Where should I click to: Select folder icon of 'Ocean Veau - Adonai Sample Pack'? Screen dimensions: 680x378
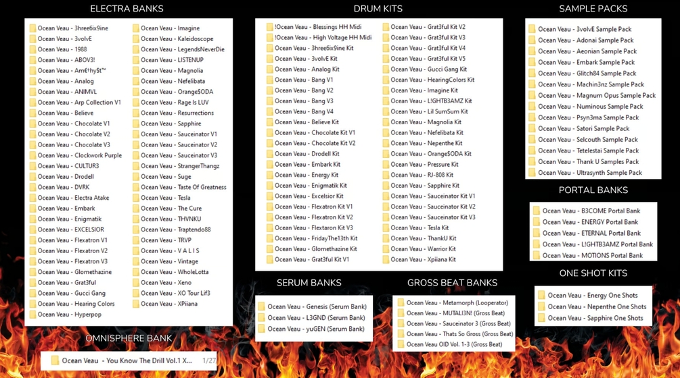click(532, 40)
